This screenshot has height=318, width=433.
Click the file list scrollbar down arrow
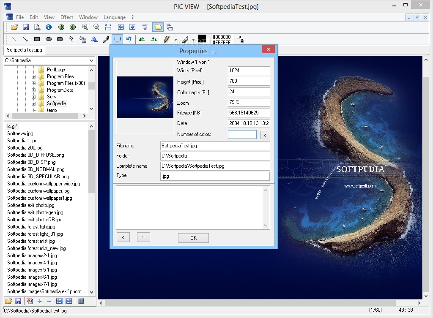(x=92, y=292)
